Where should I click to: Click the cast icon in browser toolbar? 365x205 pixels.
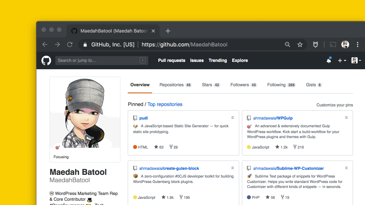[332, 44]
